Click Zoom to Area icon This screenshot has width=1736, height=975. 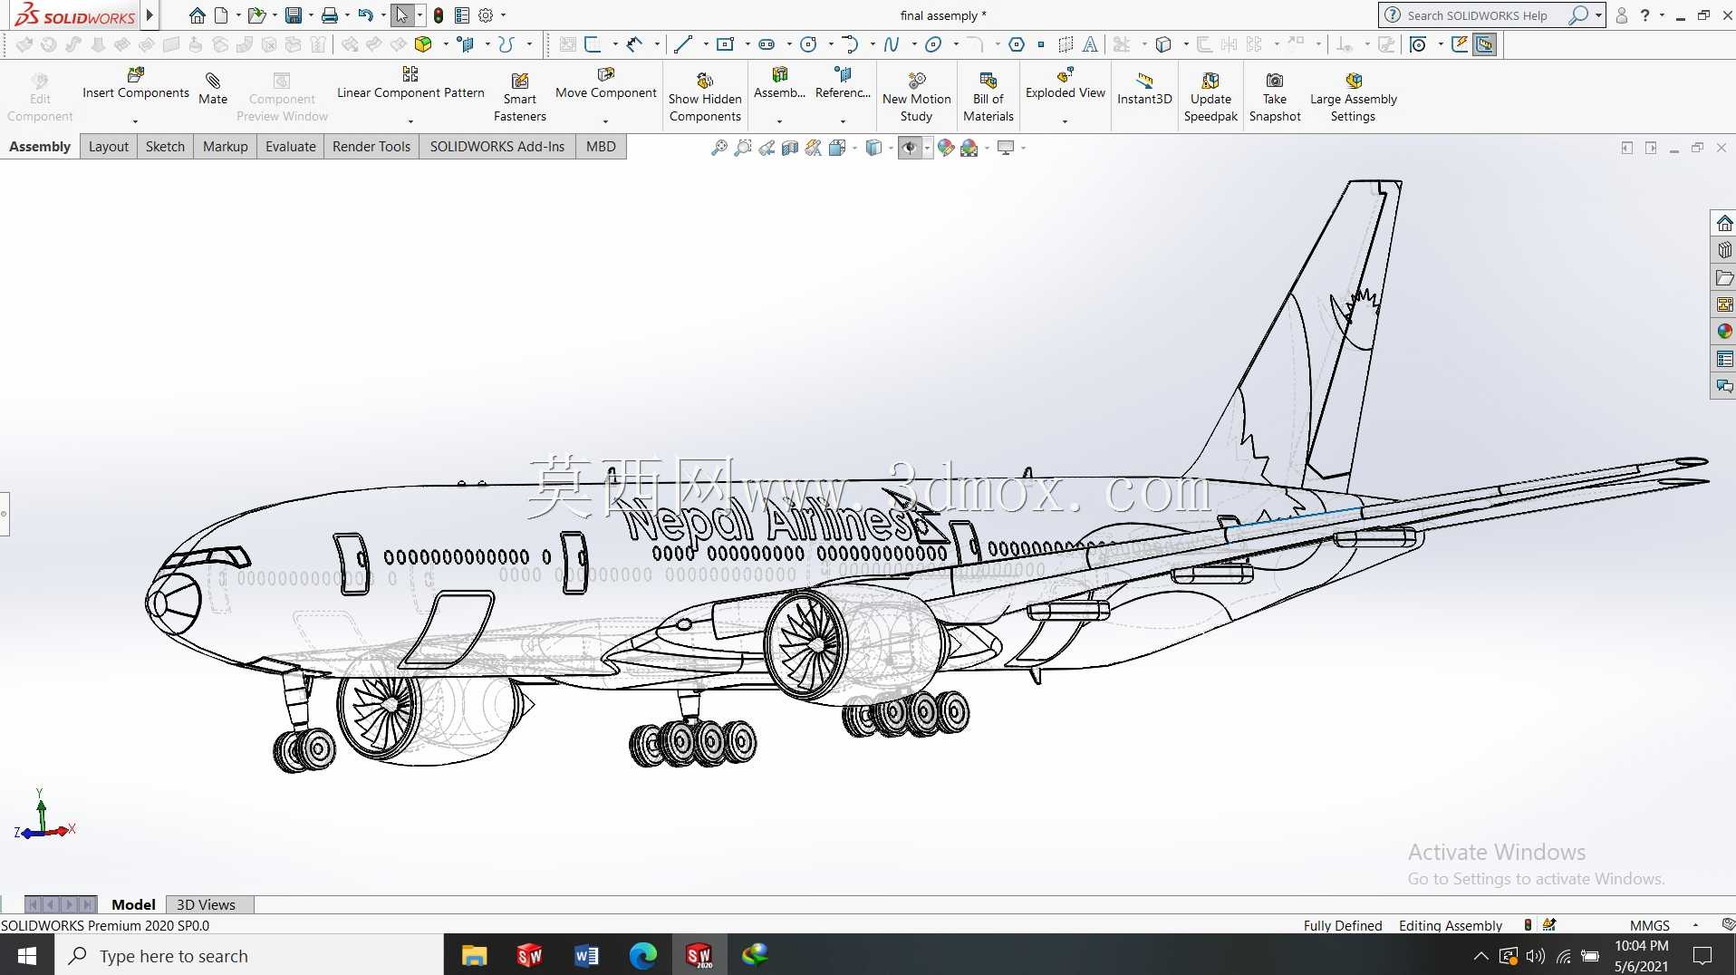point(743,148)
